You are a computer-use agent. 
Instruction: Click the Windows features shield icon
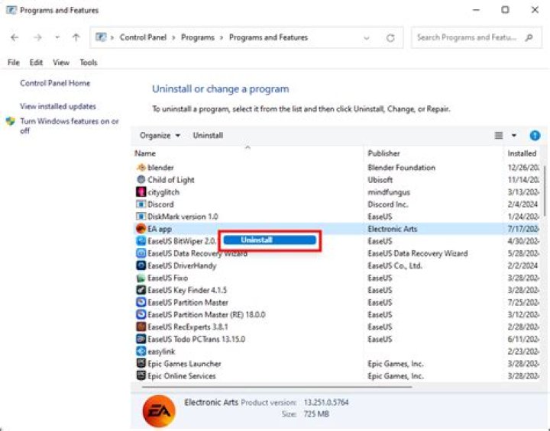[x=11, y=121]
